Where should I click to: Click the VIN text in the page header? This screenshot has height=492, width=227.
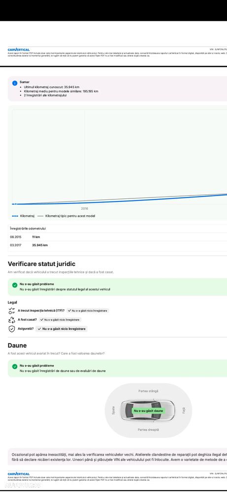pyautogui.click(x=218, y=49)
